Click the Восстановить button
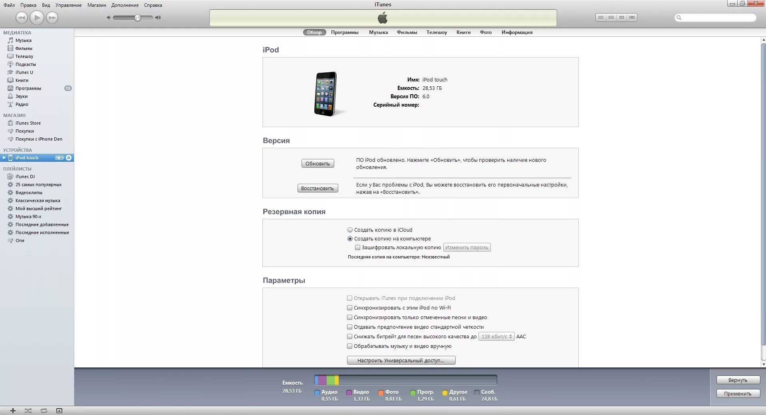766x415 pixels. tap(318, 188)
